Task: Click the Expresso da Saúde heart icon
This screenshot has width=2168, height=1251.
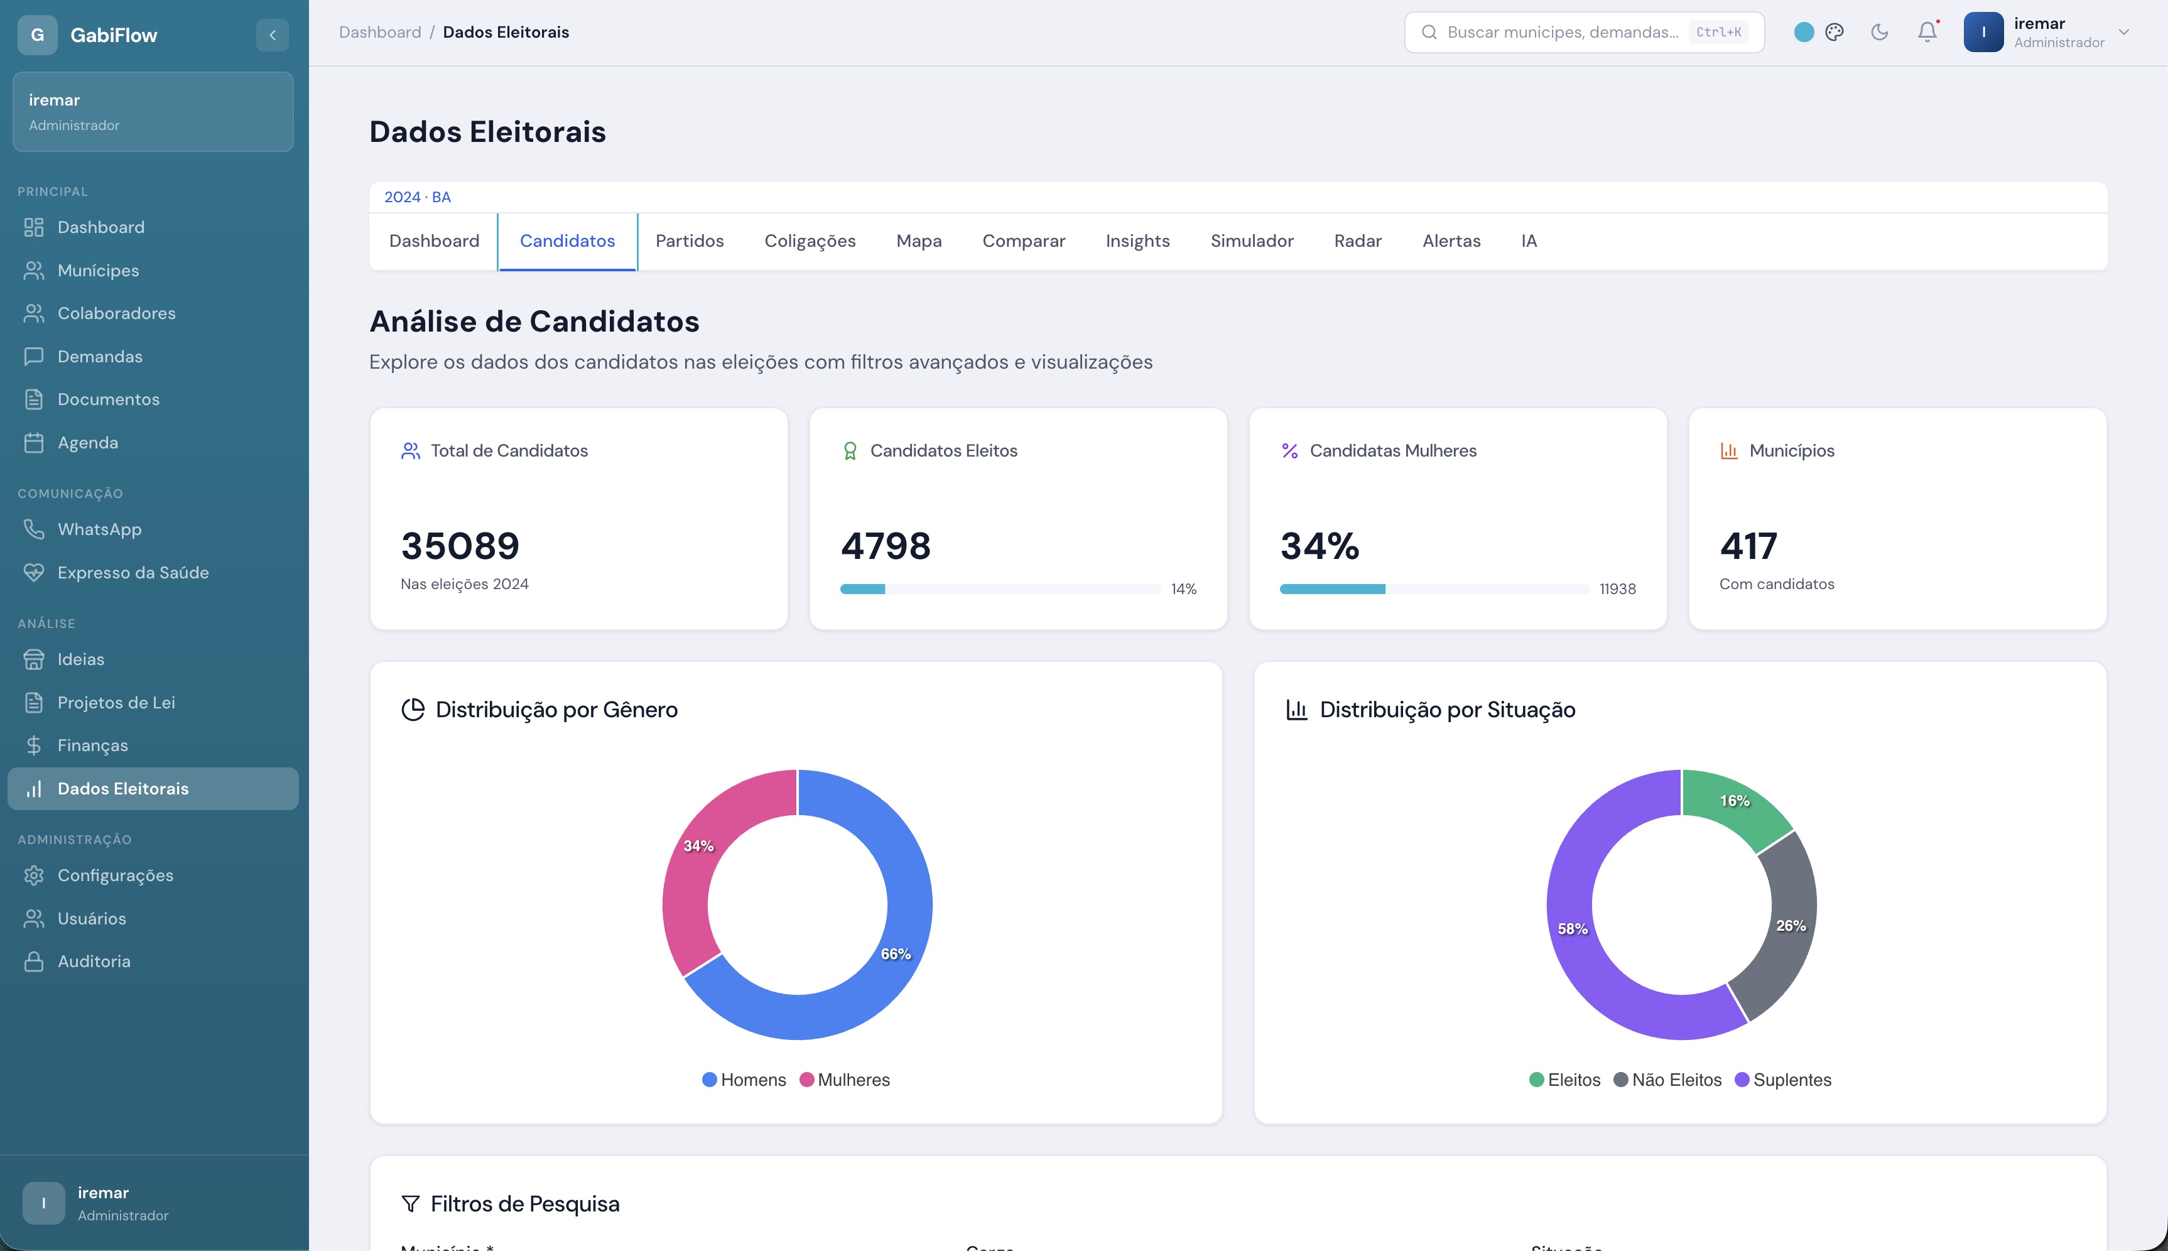Action: click(33, 572)
